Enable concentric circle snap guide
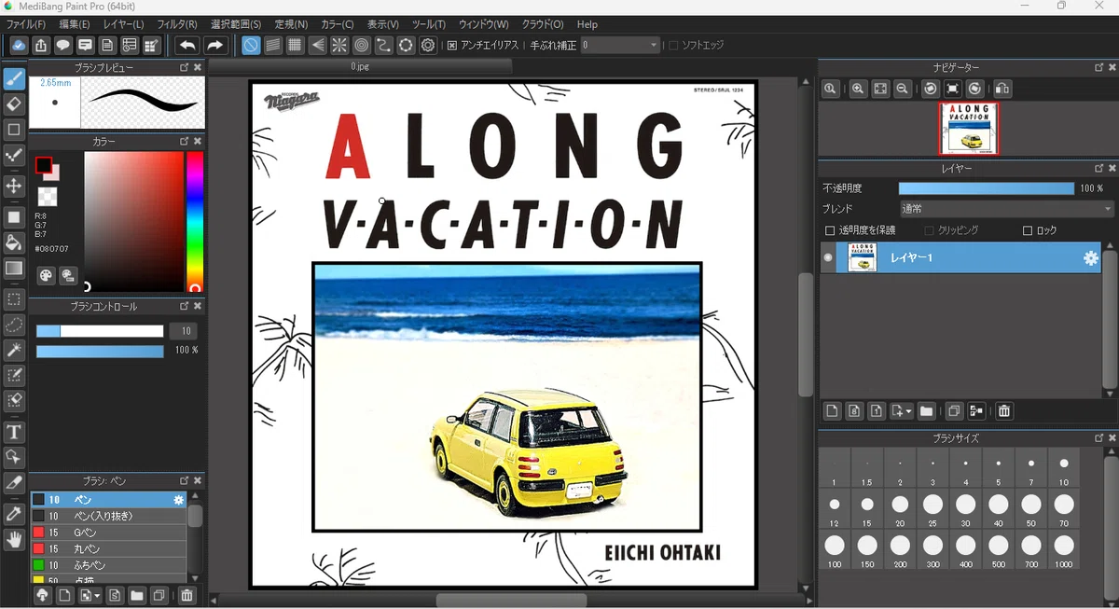Image resolution: width=1119 pixels, height=609 pixels. 362,45
